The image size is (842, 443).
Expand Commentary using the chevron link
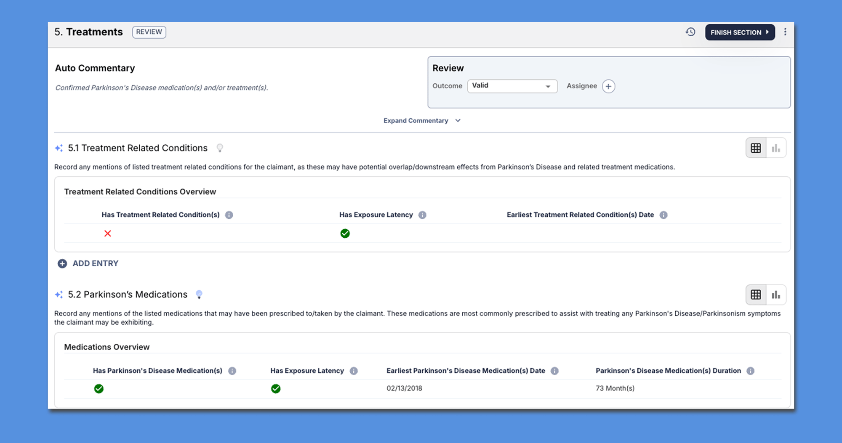pyautogui.click(x=422, y=121)
